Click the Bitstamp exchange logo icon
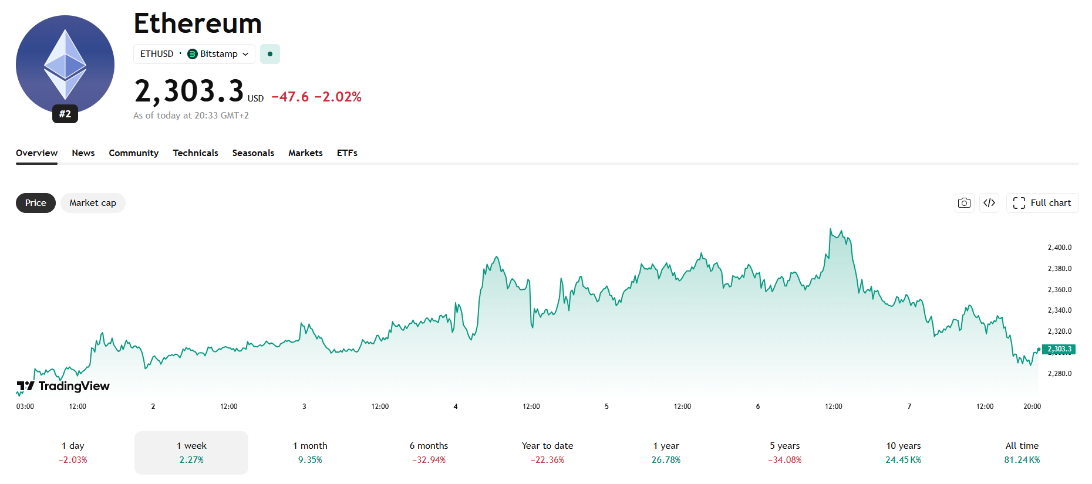This screenshot has height=484, width=1092. click(x=192, y=54)
